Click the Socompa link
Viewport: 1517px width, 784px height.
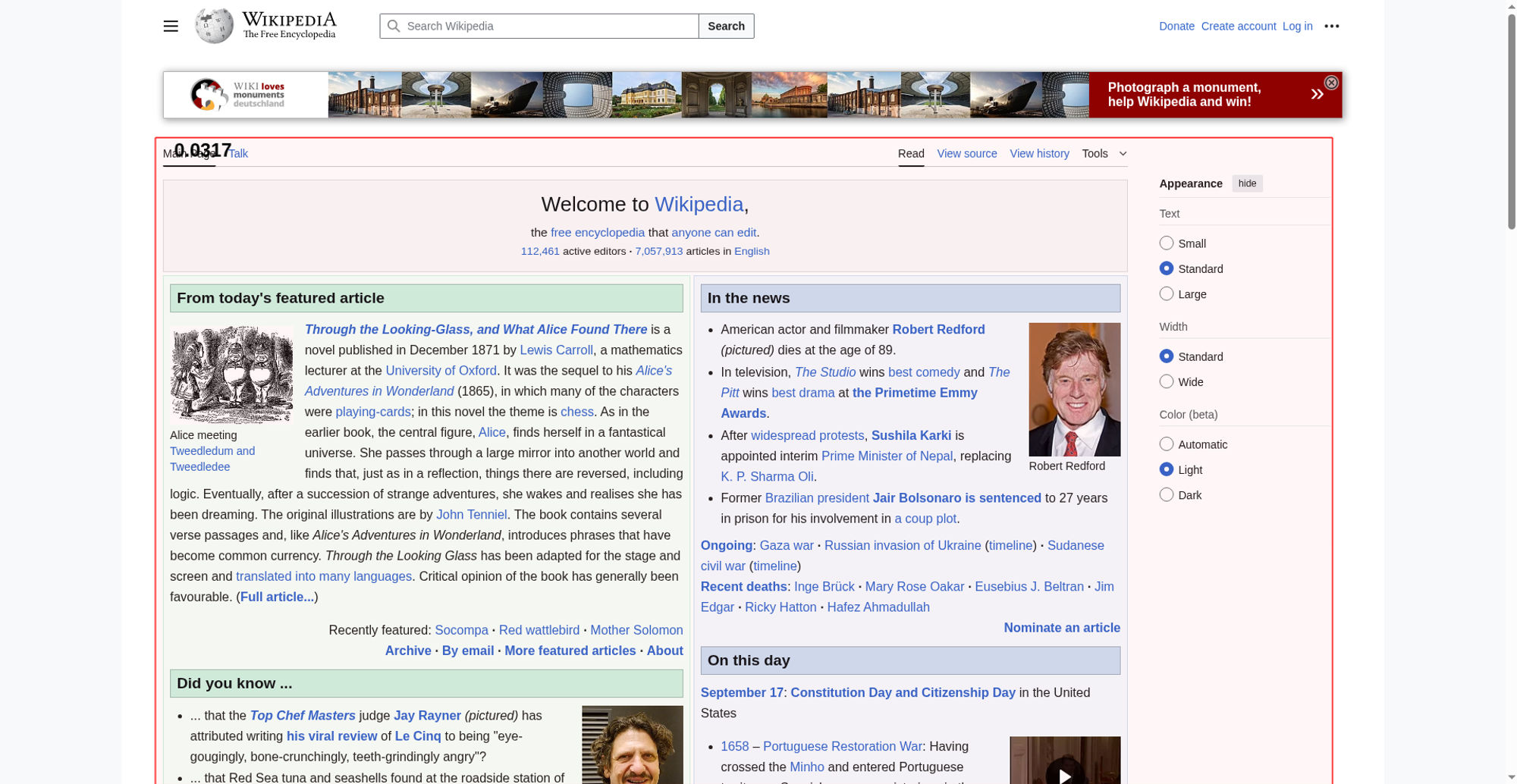click(461, 630)
